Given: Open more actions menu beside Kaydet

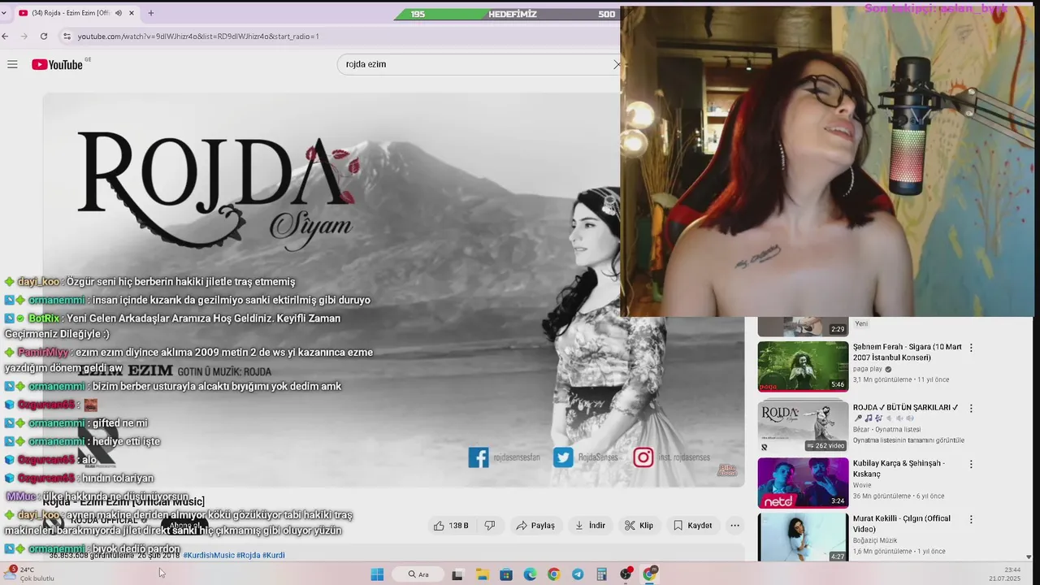Looking at the screenshot, I should pyautogui.click(x=734, y=526).
